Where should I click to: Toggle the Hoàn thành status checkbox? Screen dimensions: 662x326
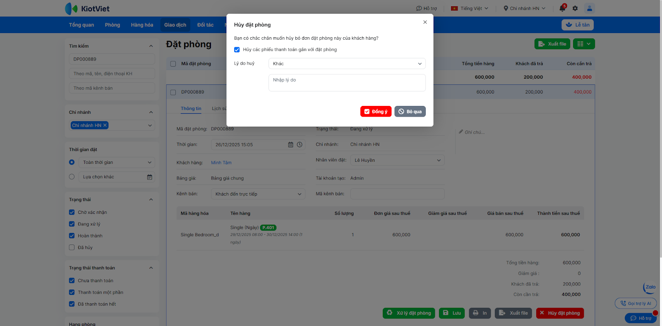tap(72, 236)
